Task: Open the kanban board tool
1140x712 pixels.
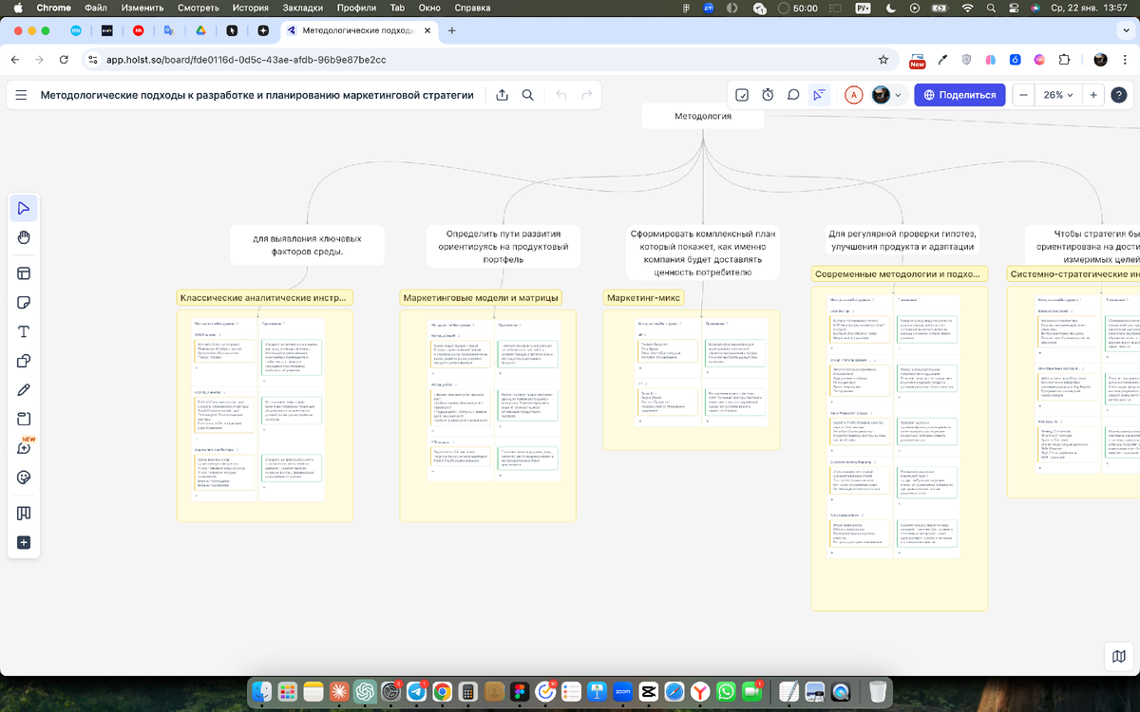Action: click(x=24, y=513)
